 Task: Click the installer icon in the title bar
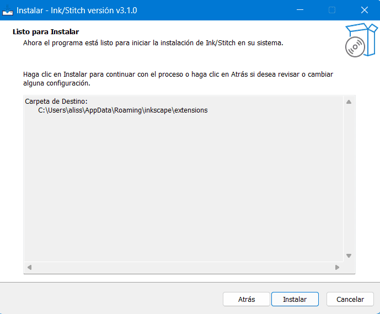[8, 10]
